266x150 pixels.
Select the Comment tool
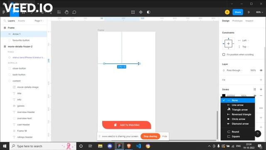click(74, 12)
